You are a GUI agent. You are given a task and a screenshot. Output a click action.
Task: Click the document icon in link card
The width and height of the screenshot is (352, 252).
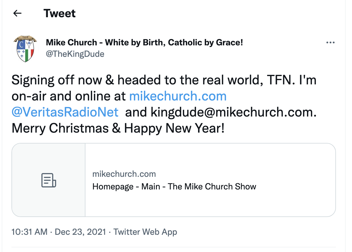(x=48, y=180)
